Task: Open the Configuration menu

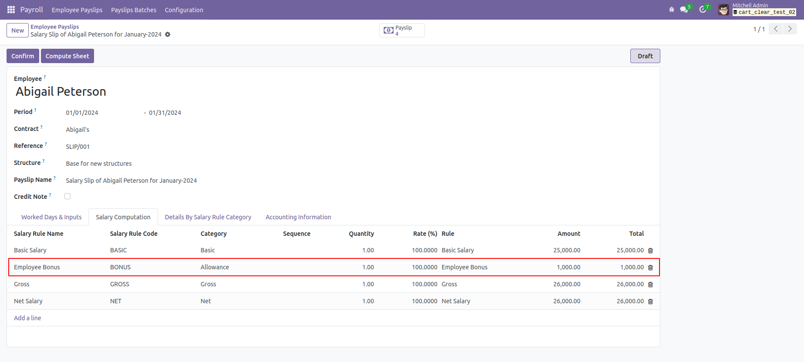Action: coord(184,10)
